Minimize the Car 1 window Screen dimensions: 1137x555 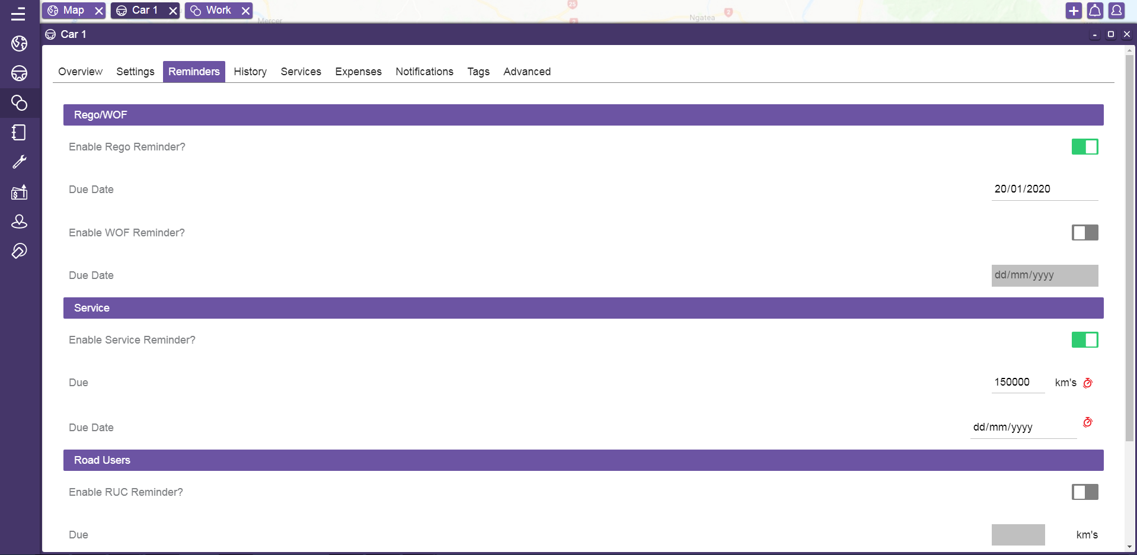(x=1094, y=35)
